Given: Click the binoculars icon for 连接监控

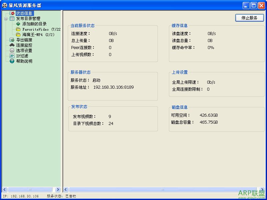Looking at the screenshot, I should pos(12,45).
